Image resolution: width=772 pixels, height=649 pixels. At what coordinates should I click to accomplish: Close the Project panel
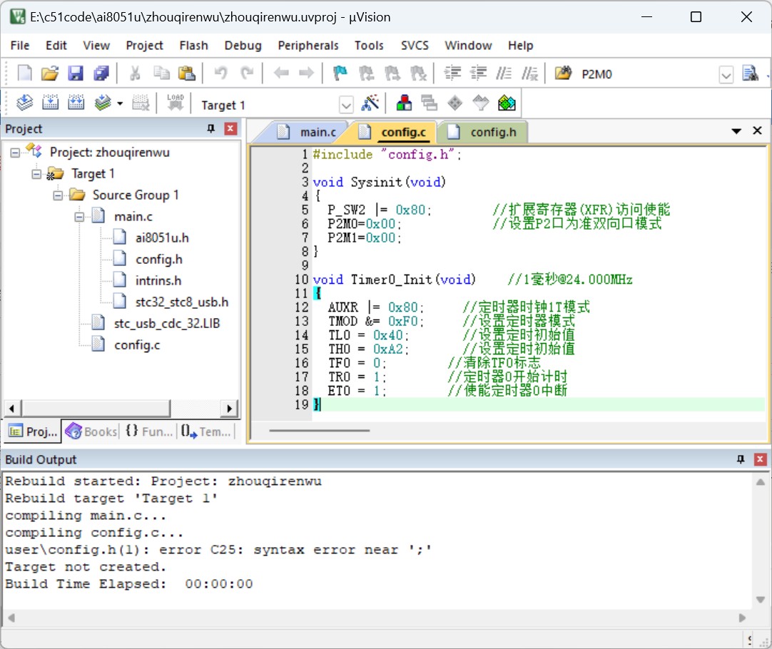[x=230, y=129]
